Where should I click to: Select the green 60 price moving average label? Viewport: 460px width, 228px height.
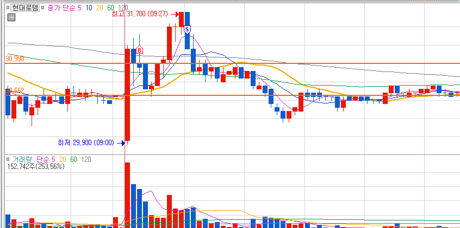tap(110, 8)
